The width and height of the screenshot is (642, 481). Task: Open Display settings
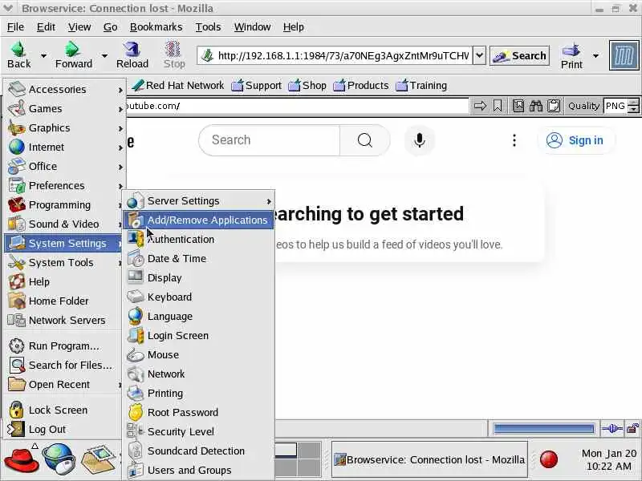click(x=198, y=277)
